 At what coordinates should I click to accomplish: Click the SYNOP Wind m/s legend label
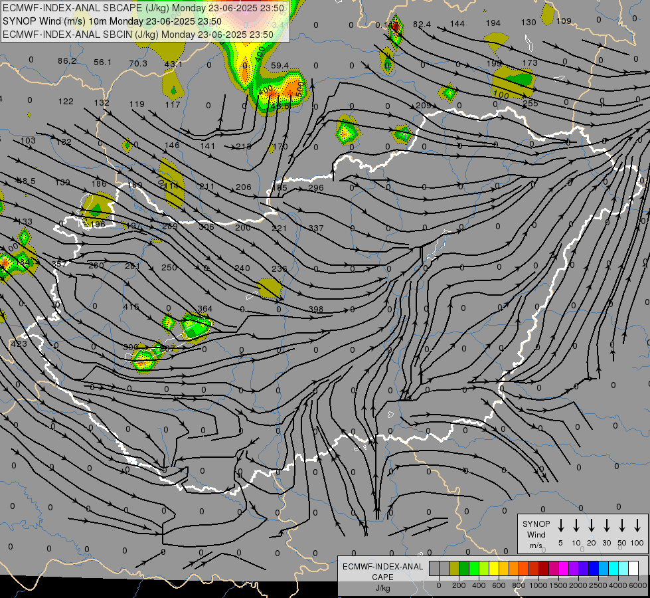[x=536, y=534]
